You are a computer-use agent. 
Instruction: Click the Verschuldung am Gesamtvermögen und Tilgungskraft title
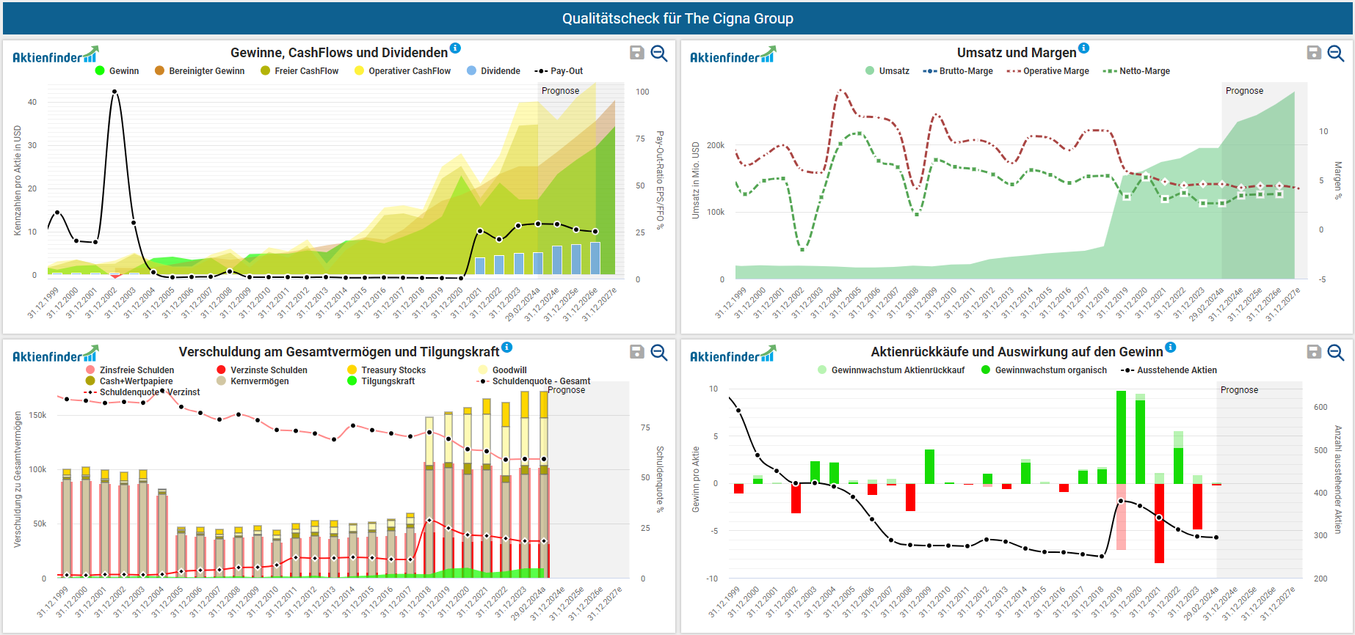click(339, 352)
